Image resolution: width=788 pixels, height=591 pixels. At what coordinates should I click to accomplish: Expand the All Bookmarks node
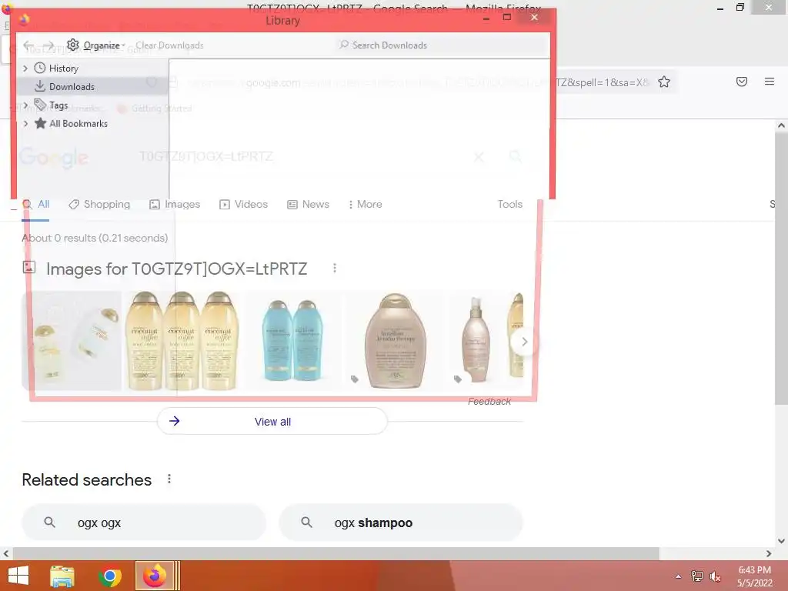pos(25,124)
